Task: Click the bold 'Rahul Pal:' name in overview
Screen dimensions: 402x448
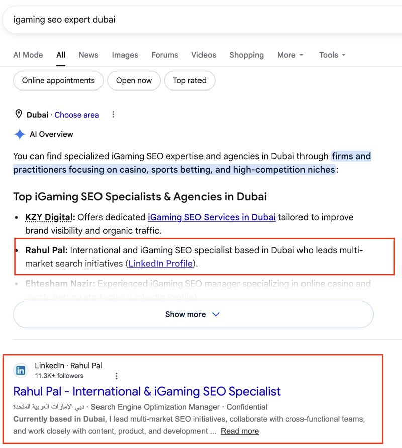Action: click(x=47, y=250)
